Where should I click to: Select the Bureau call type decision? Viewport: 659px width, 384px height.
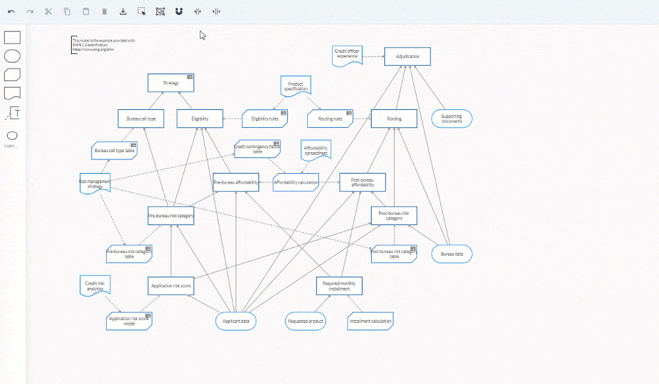point(141,119)
